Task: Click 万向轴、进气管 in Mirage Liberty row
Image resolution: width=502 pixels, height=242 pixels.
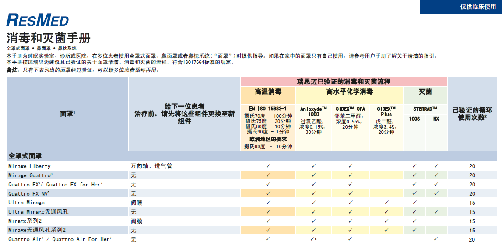Action: pyautogui.click(x=152, y=166)
